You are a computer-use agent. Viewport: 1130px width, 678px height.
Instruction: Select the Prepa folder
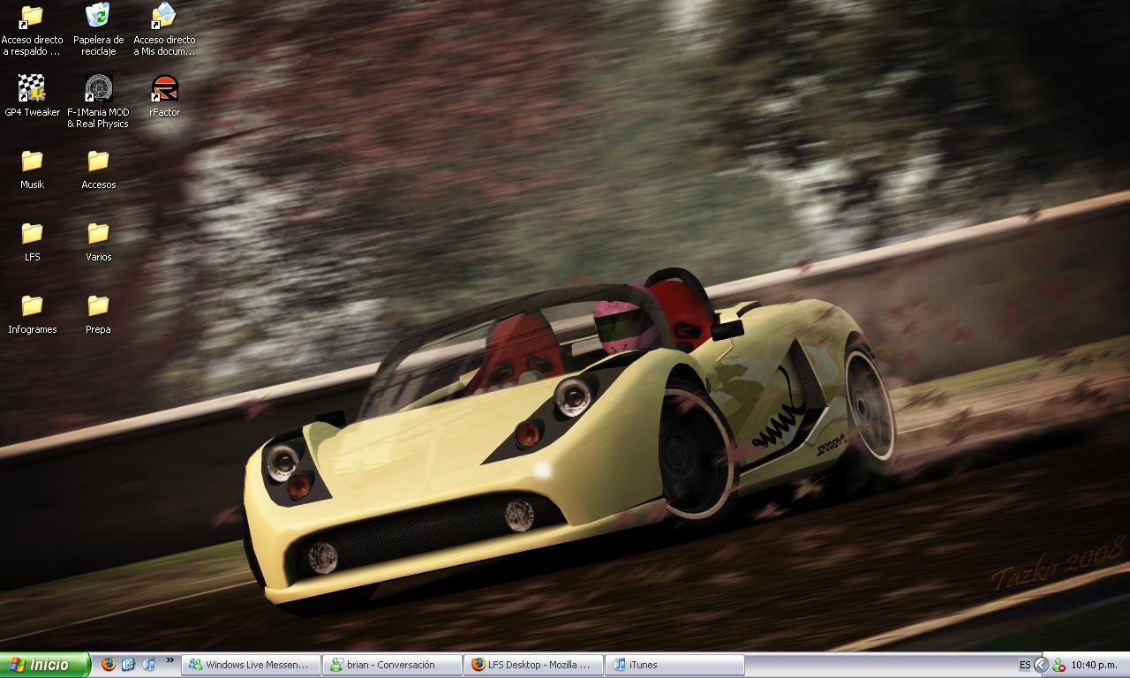(98, 313)
